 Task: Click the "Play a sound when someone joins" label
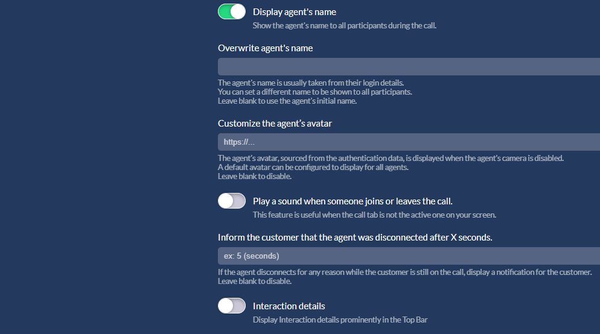(x=353, y=201)
